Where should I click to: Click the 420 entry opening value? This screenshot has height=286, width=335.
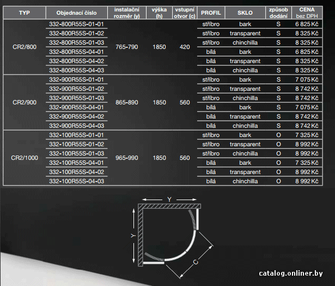point(185,47)
